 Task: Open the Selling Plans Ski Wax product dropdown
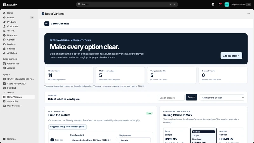222,98
